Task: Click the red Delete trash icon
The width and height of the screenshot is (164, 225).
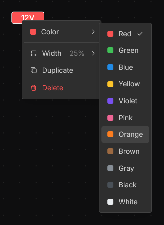Action: [34, 88]
